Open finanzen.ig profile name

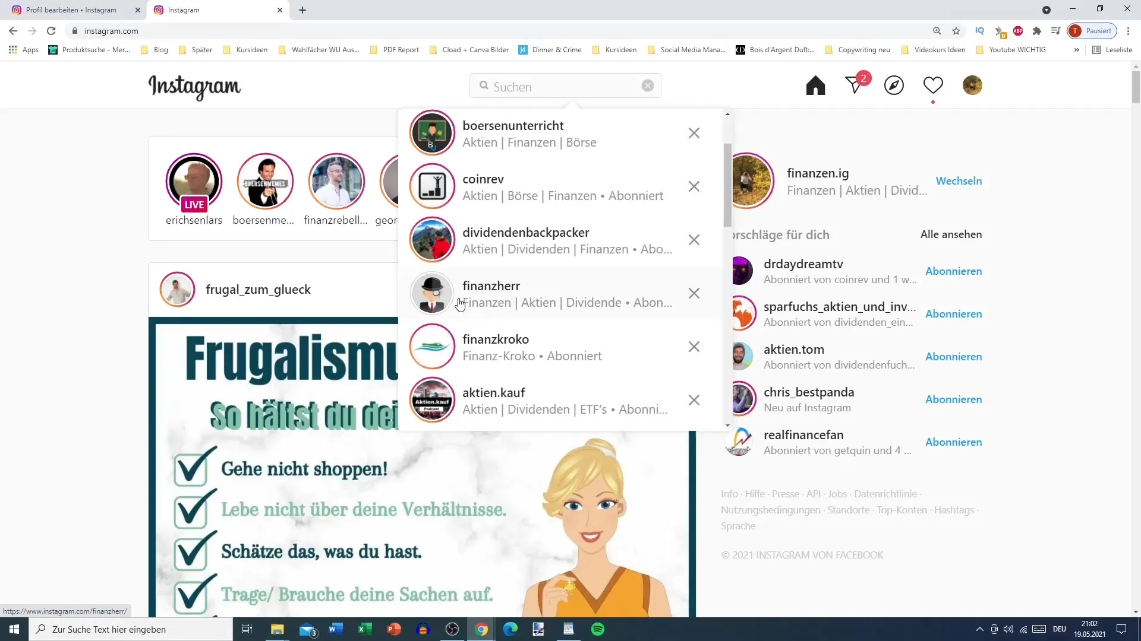(818, 173)
